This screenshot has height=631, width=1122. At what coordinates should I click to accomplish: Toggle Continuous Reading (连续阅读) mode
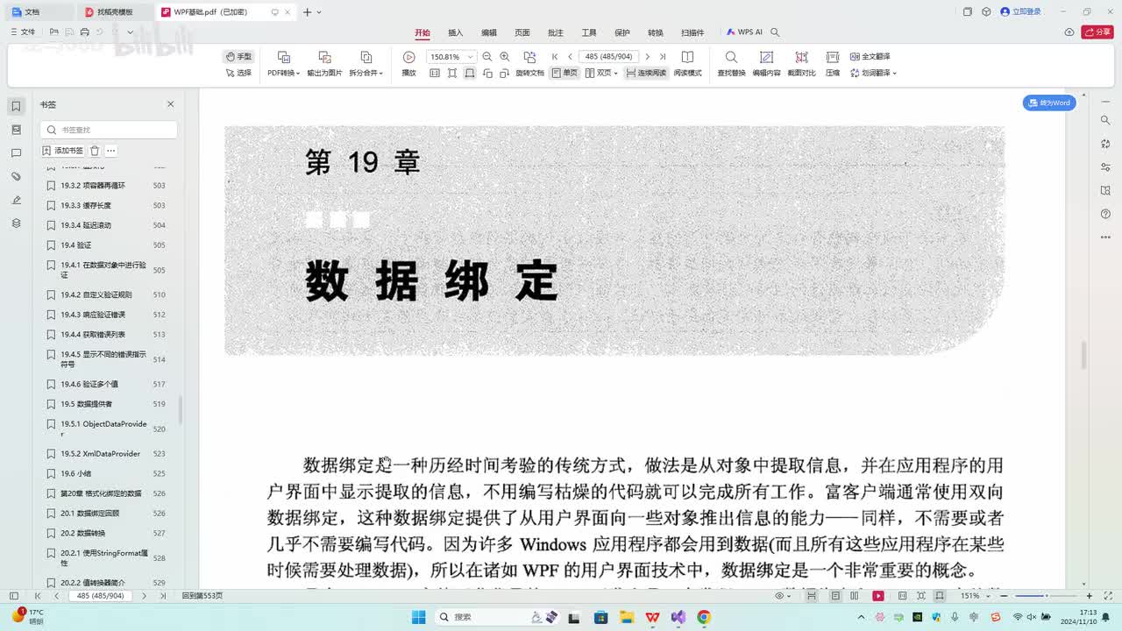(646, 73)
